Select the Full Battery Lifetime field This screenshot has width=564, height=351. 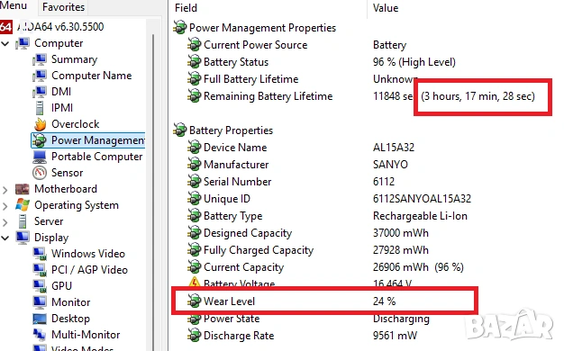tap(251, 79)
